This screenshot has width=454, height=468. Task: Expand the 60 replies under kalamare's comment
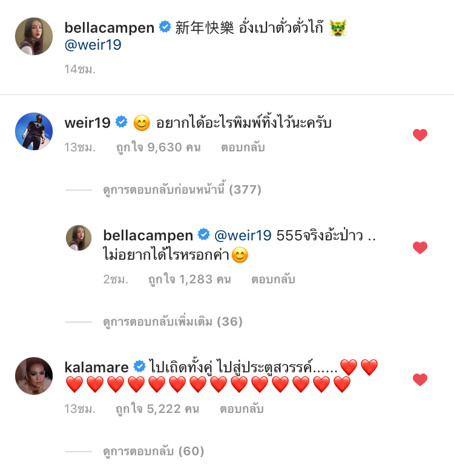coord(153,451)
